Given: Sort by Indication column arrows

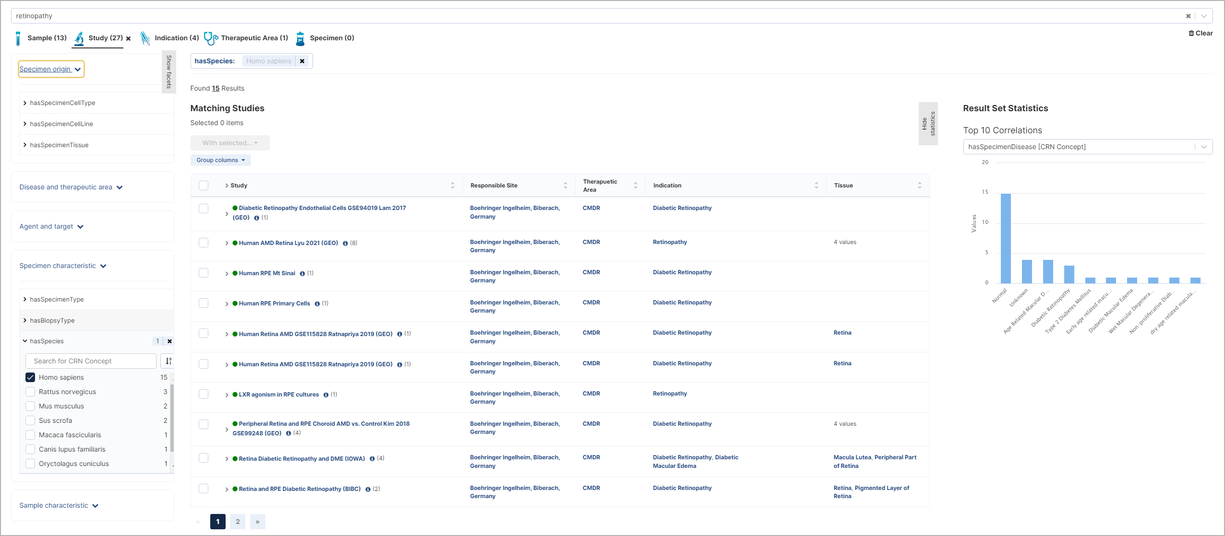Looking at the screenshot, I should coord(816,186).
